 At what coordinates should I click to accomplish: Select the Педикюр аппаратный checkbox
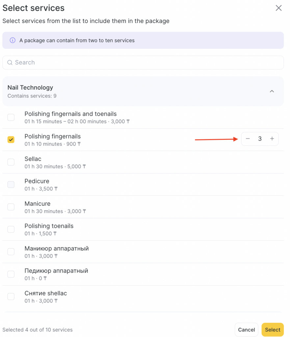[x=11, y=274]
